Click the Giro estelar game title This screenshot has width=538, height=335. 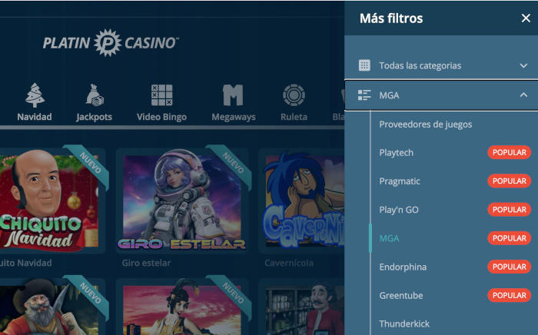tap(146, 263)
